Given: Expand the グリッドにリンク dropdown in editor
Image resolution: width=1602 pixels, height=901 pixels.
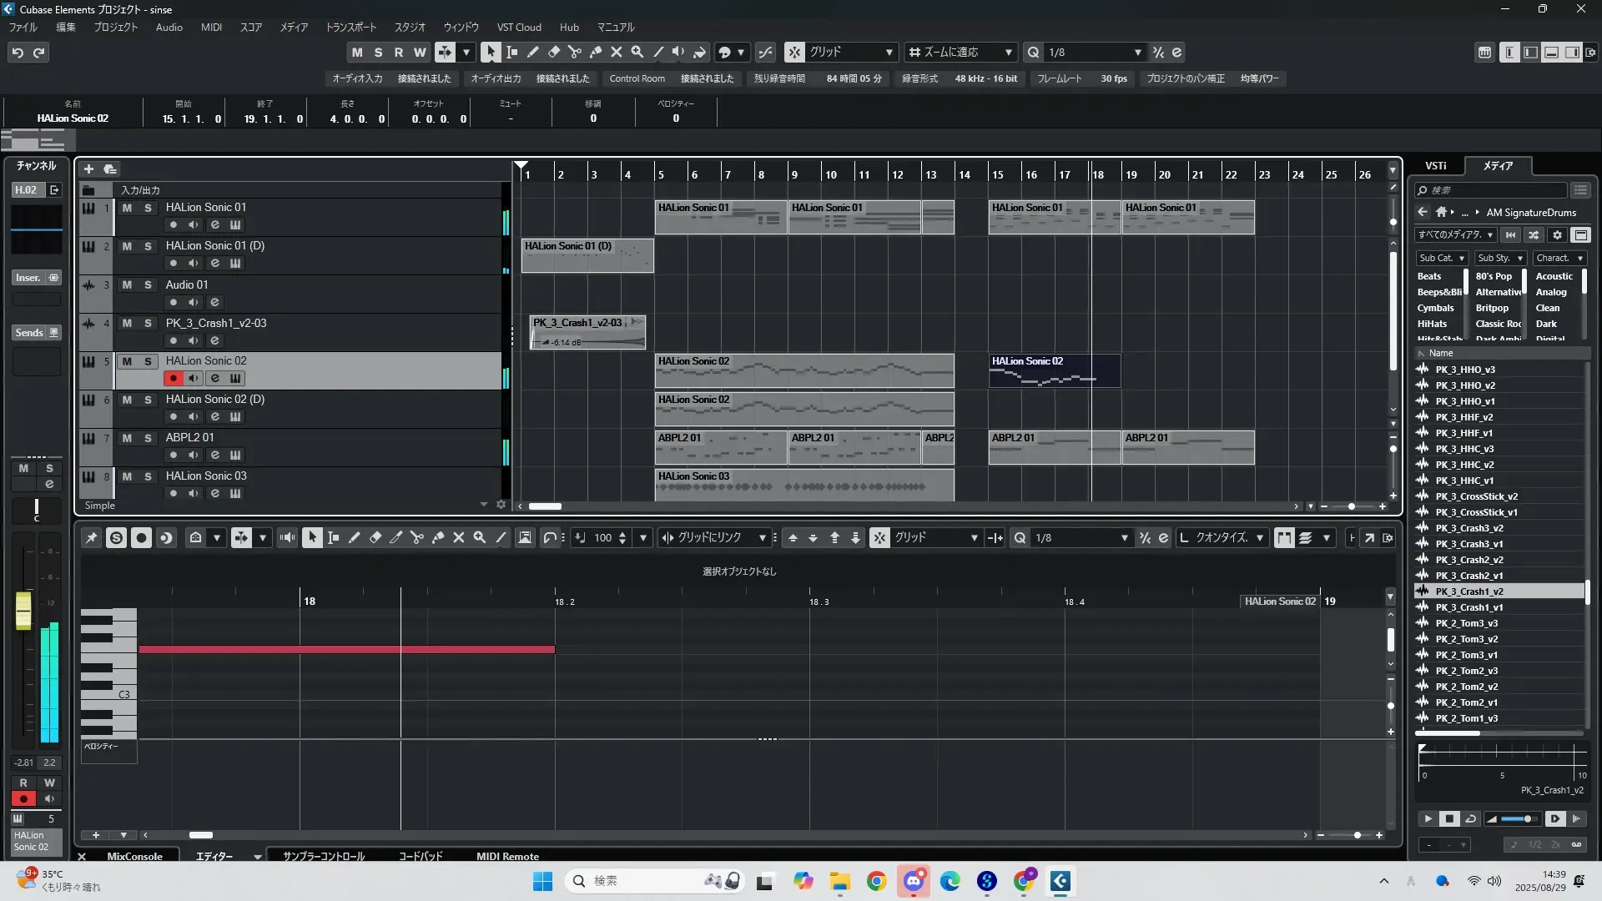Looking at the screenshot, I should click(761, 538).
